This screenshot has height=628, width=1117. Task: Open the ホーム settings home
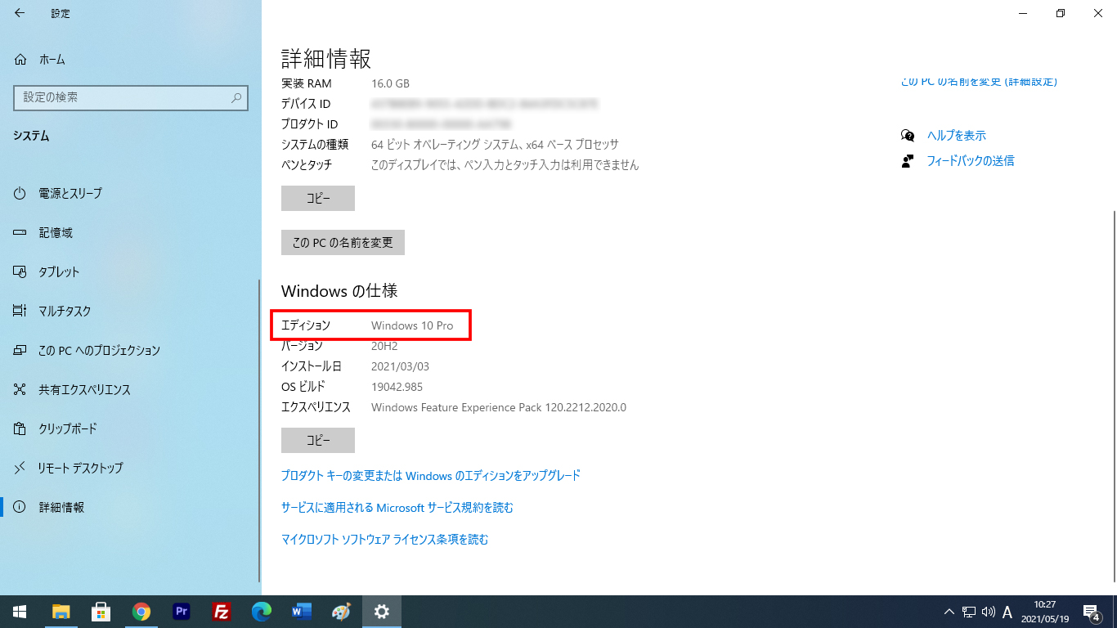52,60
